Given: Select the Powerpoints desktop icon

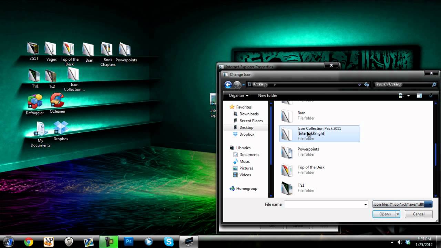Looking at the screenshot, I should point(126,52).
